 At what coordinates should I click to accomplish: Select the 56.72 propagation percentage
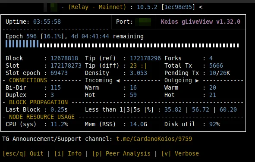201,109
